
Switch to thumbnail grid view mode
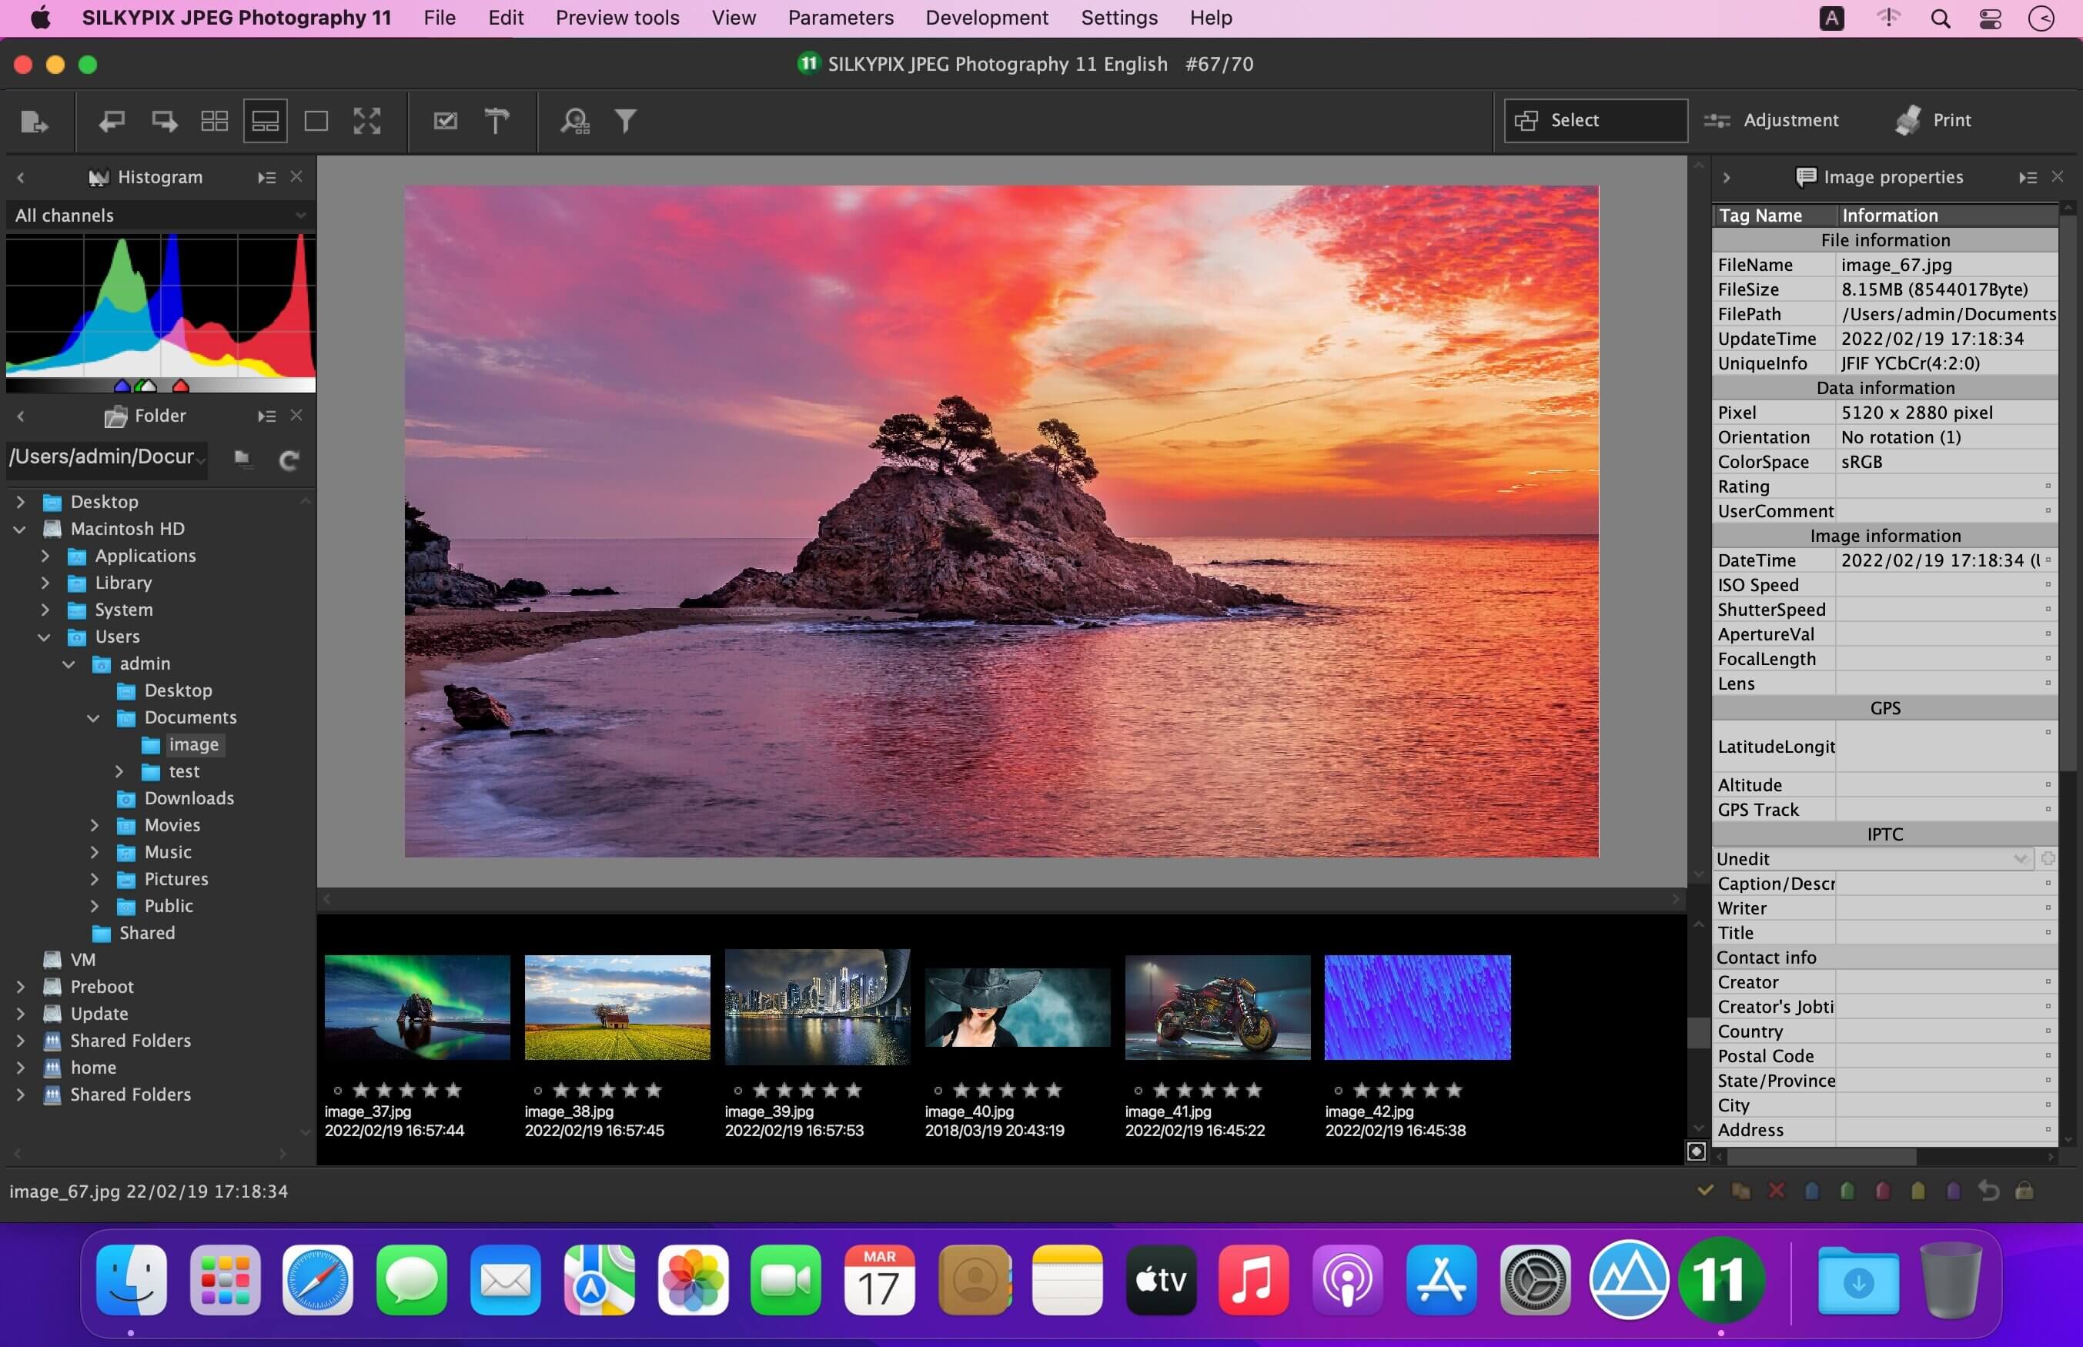[x=214, y=121]
